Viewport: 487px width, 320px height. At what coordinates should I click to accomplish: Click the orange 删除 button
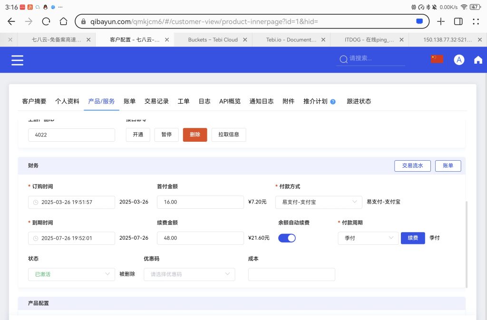pyautogui.click(x=195, y=135)
